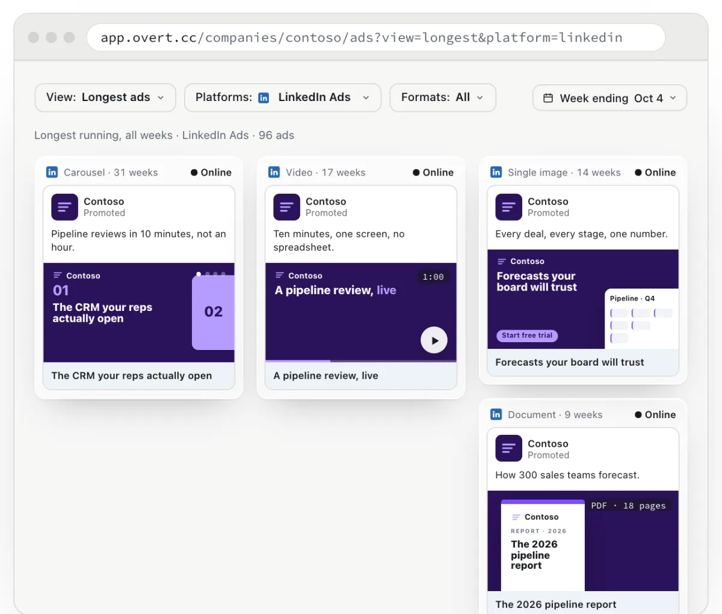Click 'Forecasts your board will trust' caption
722x614 pixels.
[570, 362]
